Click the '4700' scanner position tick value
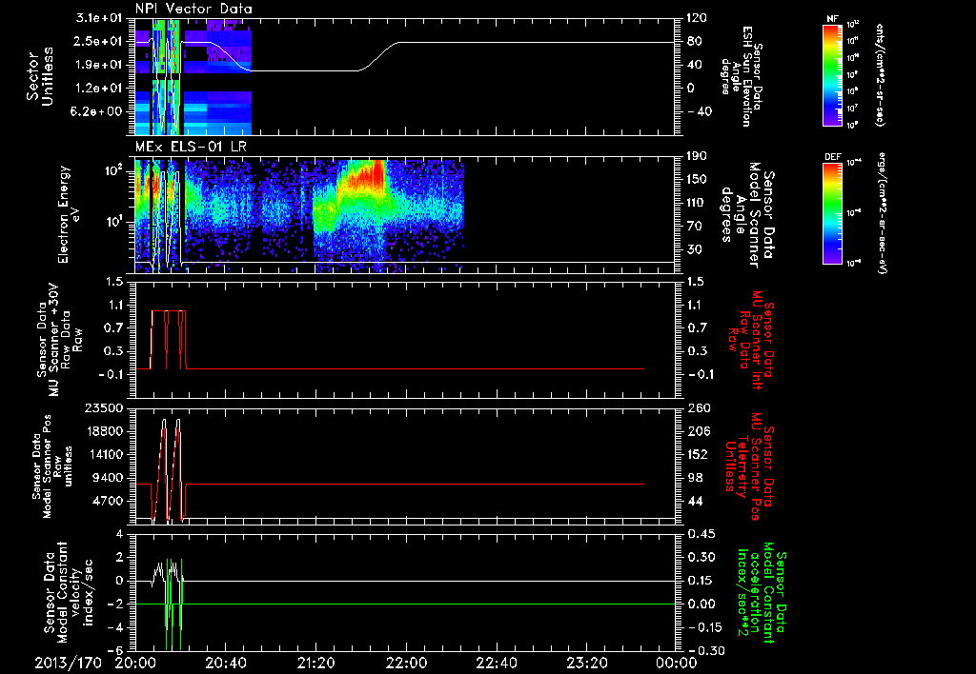This screenshot has height=674, width=976. click(x=109, y=501)
